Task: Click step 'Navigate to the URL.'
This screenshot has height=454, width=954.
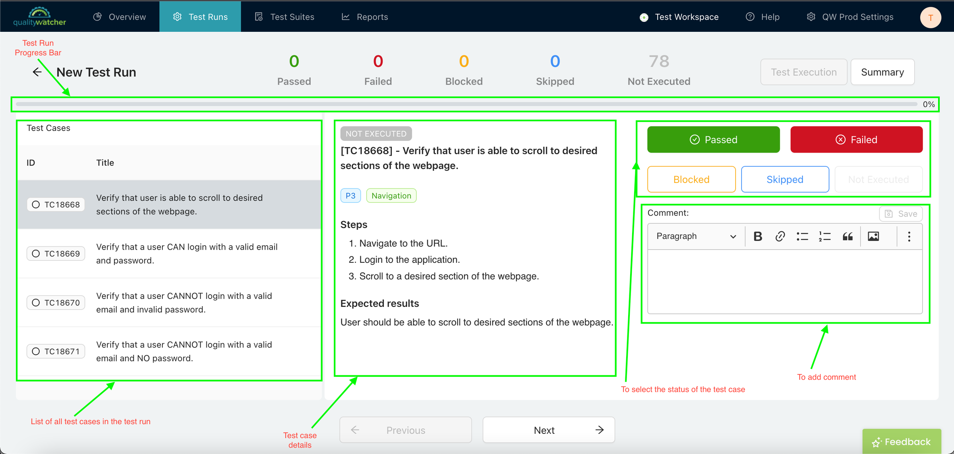Action: pos(403,243)
